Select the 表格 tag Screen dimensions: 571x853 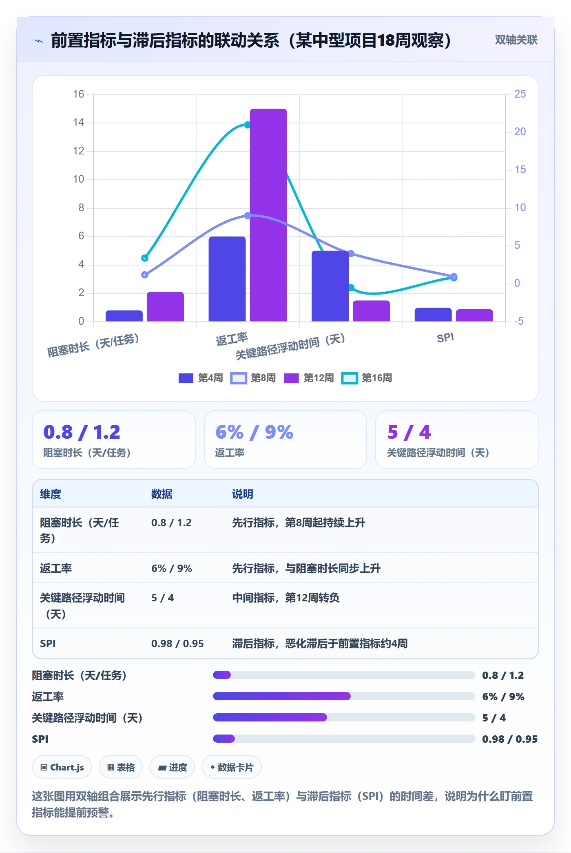coord(121,767)
